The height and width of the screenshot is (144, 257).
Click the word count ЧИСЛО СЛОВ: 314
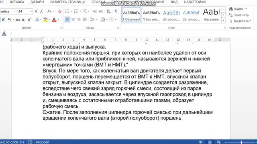click(x=12, y=142)
